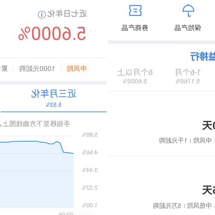
Task: Tap the blue shaded yield curve chart
Action: click(37, 175)
